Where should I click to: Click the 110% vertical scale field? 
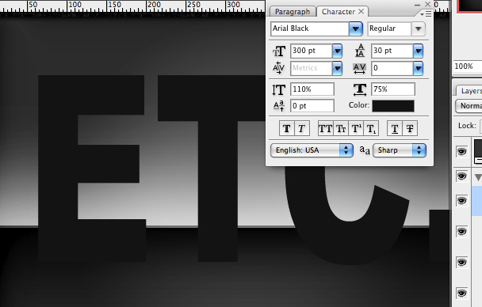point(312,89)
